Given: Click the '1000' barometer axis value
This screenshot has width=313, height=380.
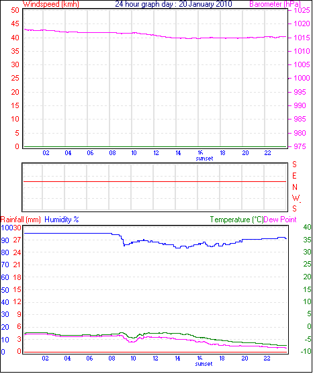Looking at the screenshot, I should (302, 79).
